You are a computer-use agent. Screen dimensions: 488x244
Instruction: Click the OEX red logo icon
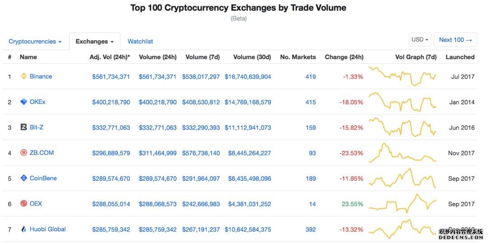click(x=23, y=204)
